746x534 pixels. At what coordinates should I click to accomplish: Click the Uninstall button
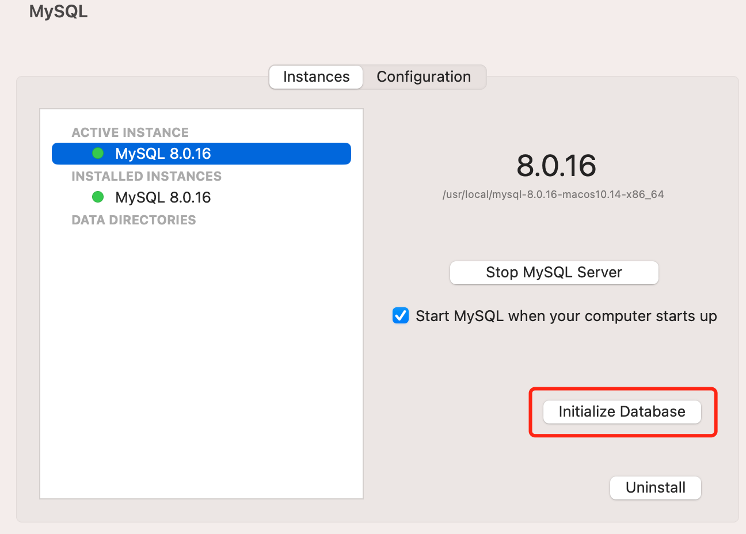(656, 488)
